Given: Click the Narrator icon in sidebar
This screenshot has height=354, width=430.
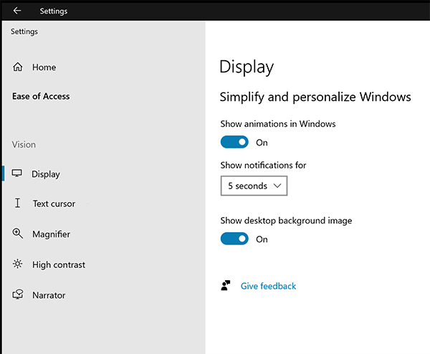Looking at the screenshot, I should click(18, 295).
